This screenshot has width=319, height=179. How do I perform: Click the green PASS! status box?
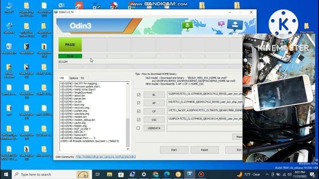[70, 45]
